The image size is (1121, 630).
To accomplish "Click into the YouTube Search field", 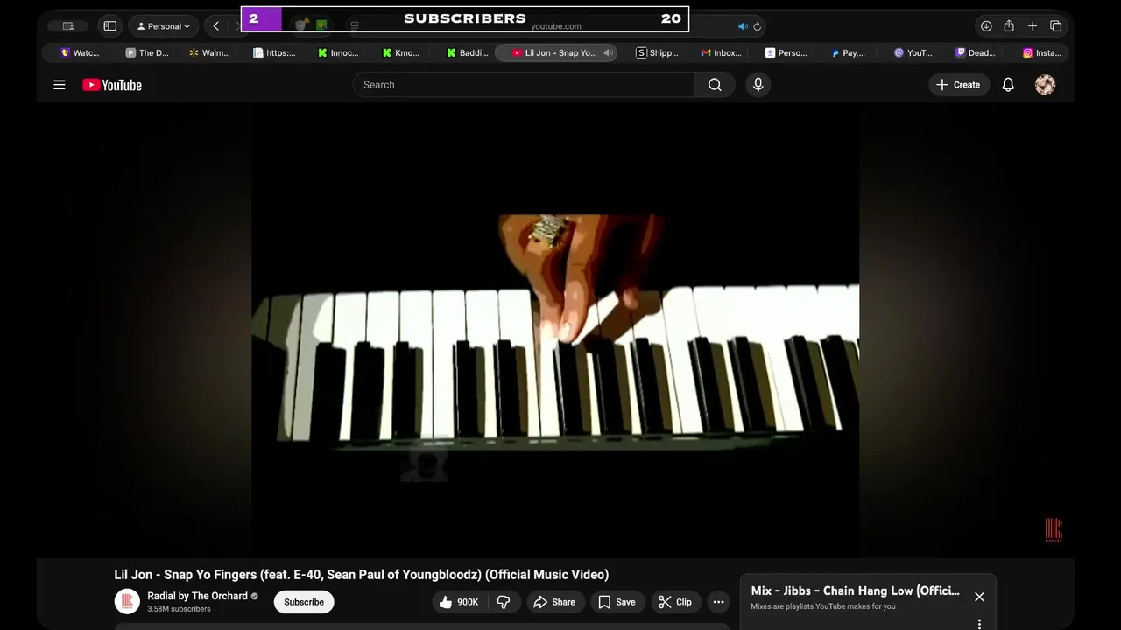I will (x=524, y=85).
